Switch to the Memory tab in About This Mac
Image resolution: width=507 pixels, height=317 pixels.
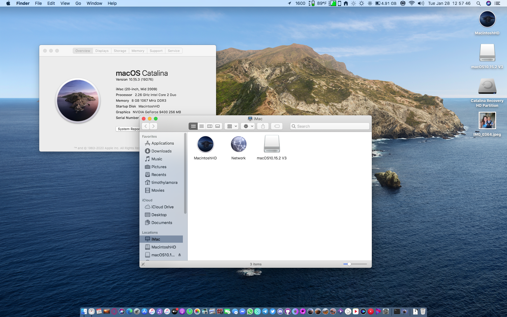(x=138, y=51)
